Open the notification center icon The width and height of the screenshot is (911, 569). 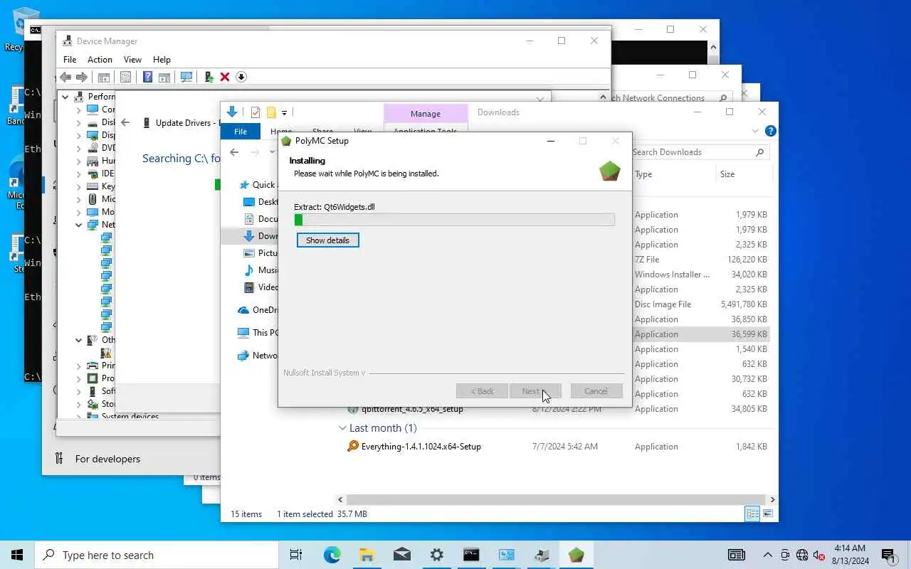[888, 555]
